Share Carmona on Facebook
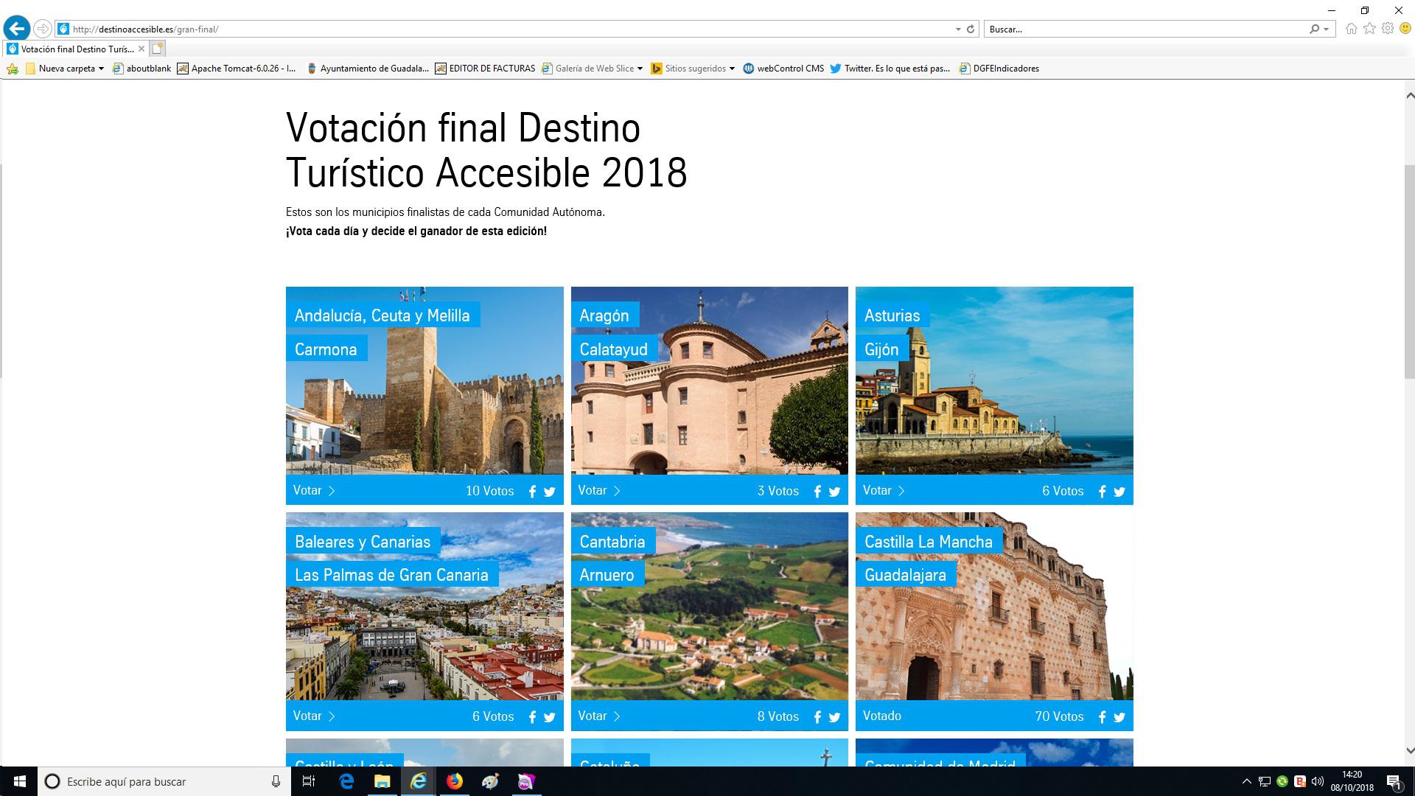The width and height of the screenshot is (1415, 796). [x=532, y=492]
